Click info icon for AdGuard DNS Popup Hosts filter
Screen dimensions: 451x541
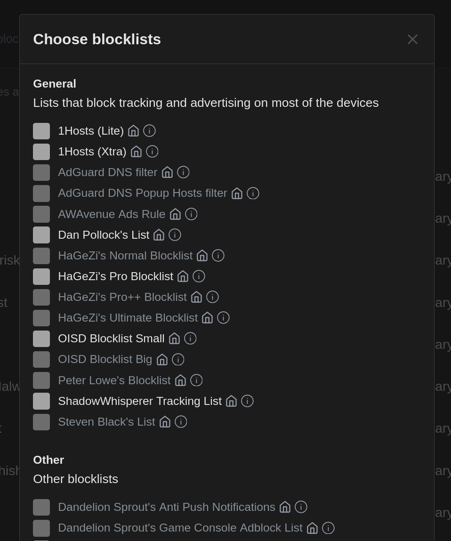253,193
